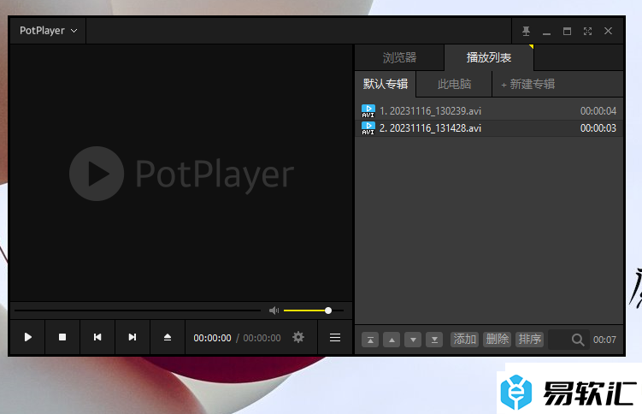
Task: Open the 默认专辑 album tab
Action: pyautogui.click(x=386, y=84)
